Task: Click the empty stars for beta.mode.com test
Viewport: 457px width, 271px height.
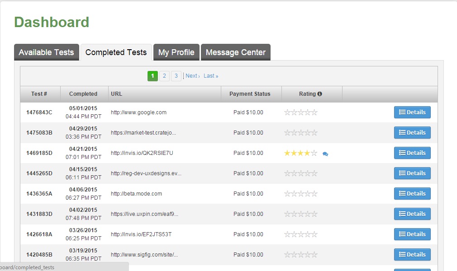Action: click(300, 194)
